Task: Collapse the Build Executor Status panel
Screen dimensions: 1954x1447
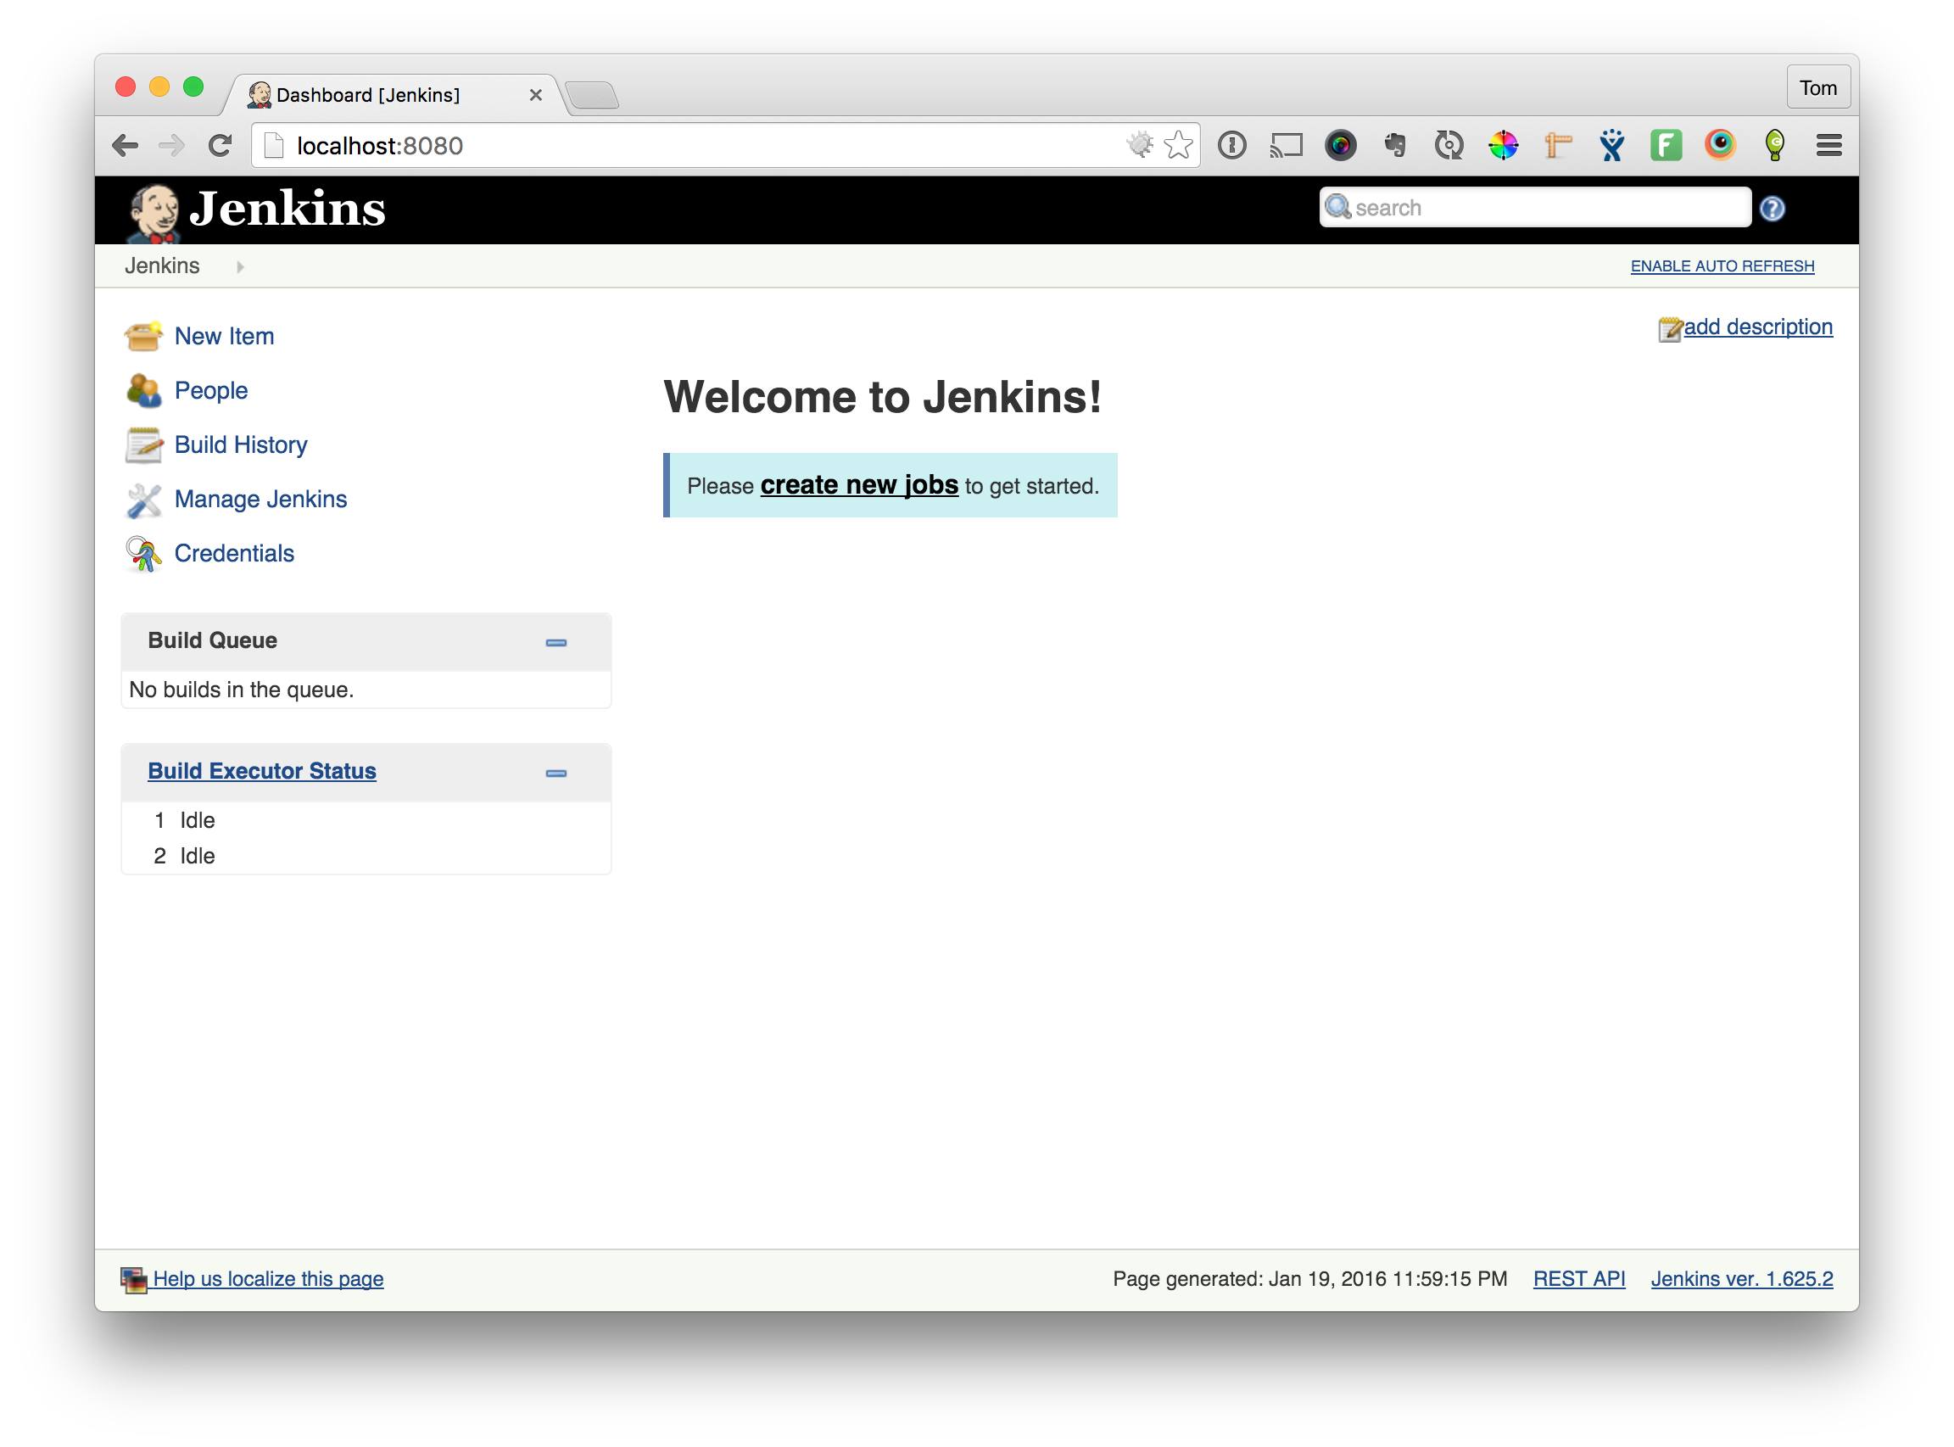Action: click(x=556, y=774)
